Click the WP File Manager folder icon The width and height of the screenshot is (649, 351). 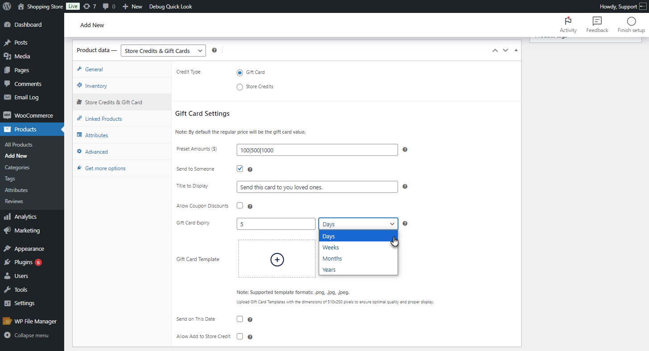coord(7,321)
